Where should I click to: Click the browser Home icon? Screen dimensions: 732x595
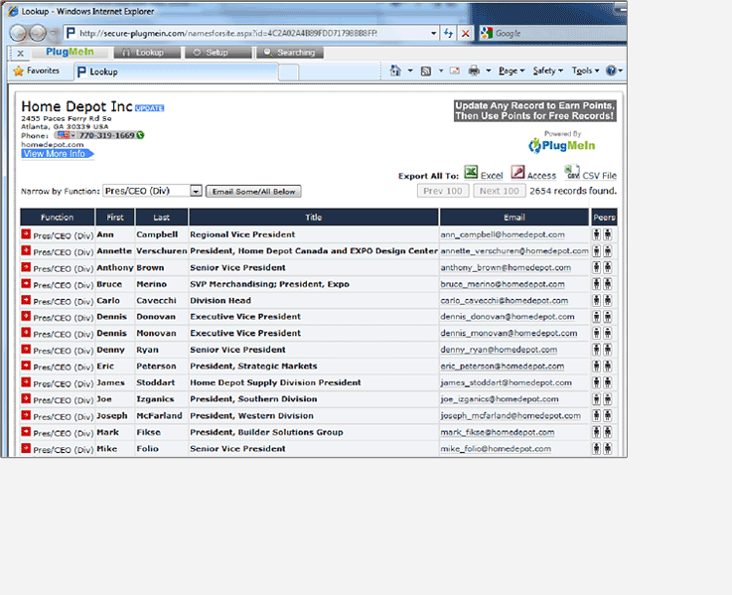395,71
